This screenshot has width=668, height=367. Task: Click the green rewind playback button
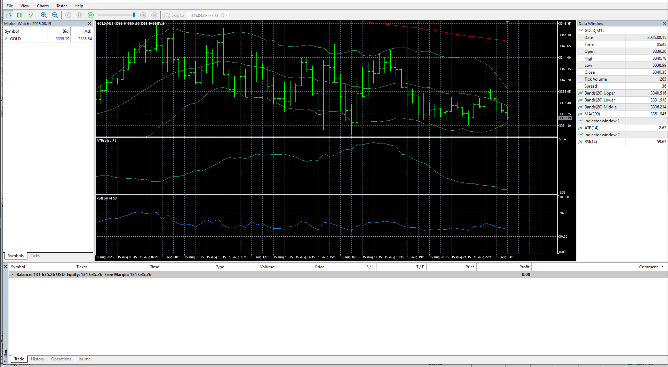91,15
